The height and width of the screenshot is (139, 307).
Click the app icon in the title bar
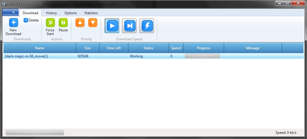(5, 4)
